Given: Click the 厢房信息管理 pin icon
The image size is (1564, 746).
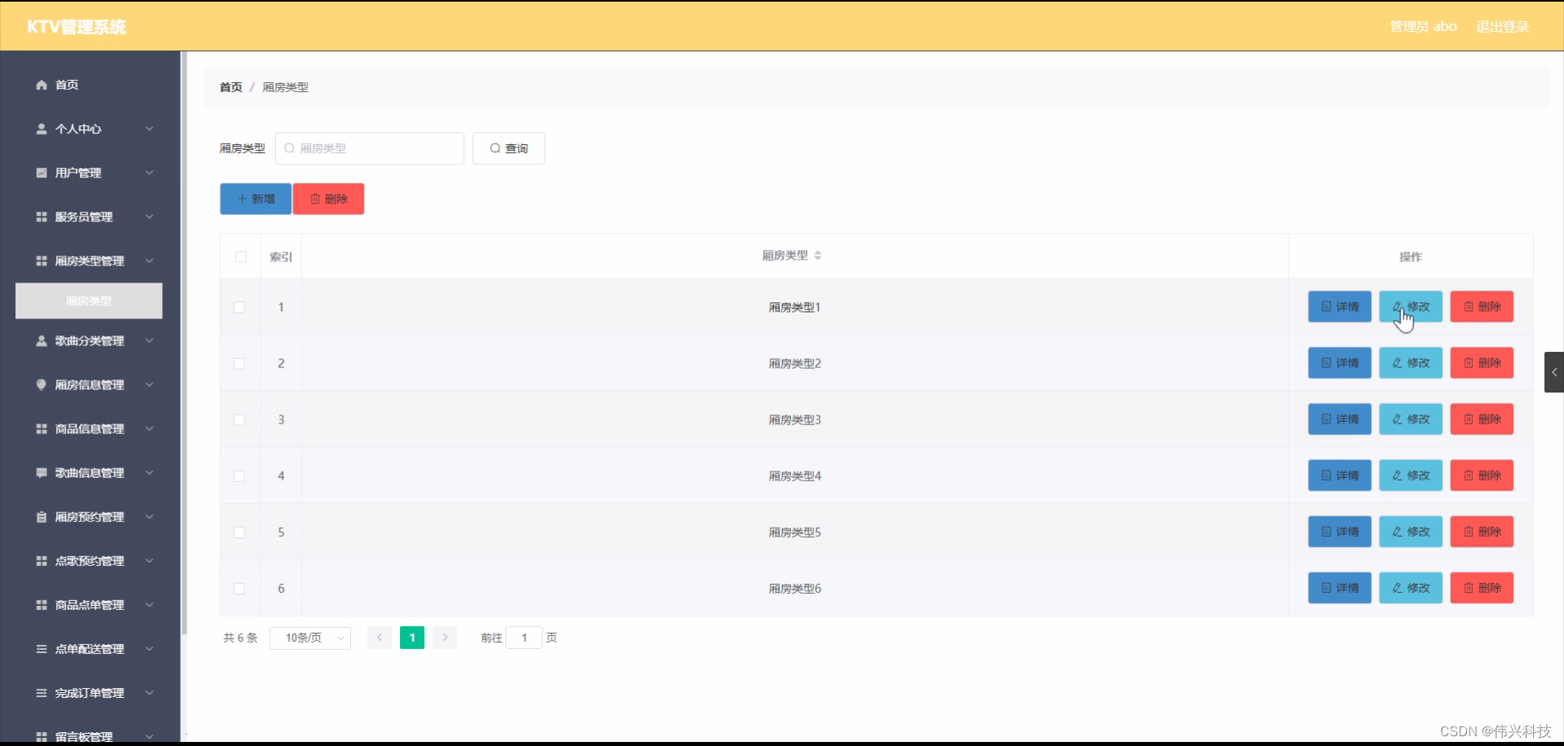Looking at the screenshot, I should [40, 384].
